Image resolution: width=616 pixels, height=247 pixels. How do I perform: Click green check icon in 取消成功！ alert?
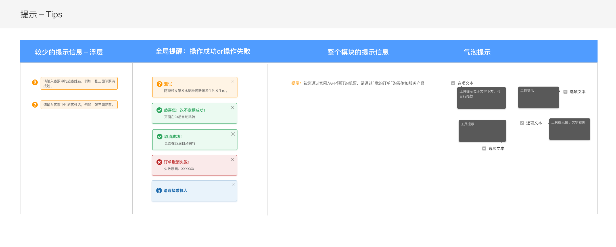[160, 137]
